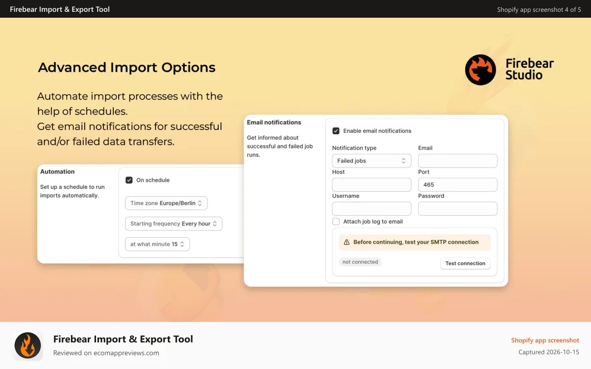Viewport: 591px width, 369px height.
Task: Click Shopify app screenshot 4 of 5 text
Action: (539, 9)
